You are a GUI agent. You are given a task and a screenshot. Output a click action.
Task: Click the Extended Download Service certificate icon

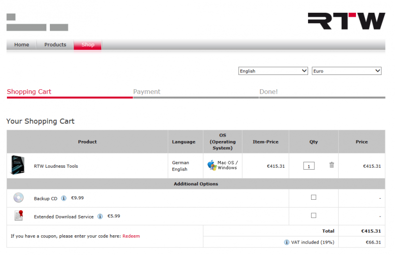tap(19, 216)
